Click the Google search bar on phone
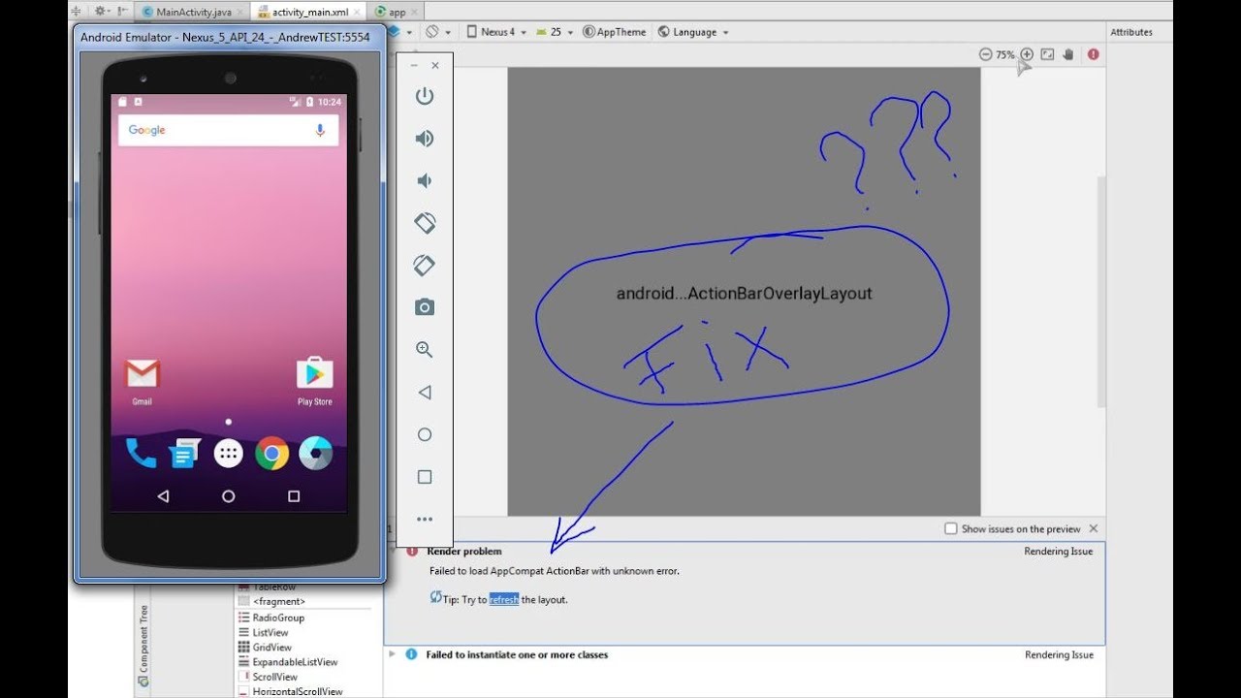 coord(228,130)
